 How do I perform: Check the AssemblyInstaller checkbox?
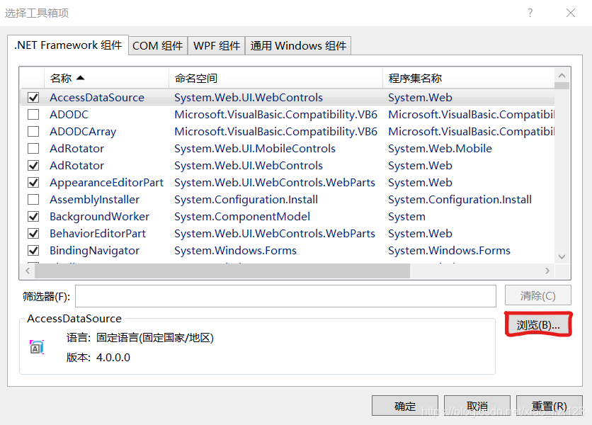pos(33,200)
